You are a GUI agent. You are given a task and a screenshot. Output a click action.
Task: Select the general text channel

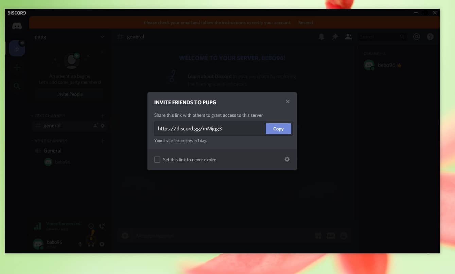pos(52,126)
